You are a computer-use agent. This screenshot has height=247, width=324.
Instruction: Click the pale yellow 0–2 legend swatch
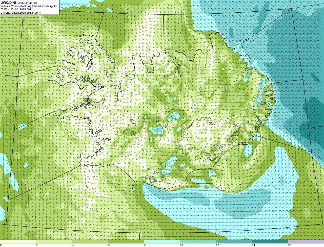click(x=18, y=241)
